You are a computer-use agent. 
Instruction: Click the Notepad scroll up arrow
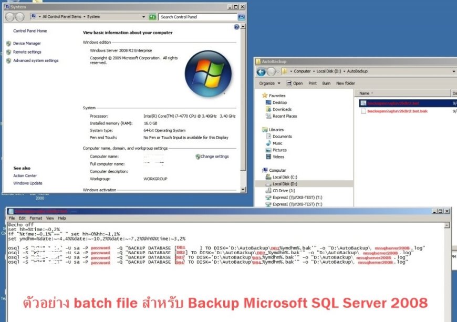click(446, 225)
